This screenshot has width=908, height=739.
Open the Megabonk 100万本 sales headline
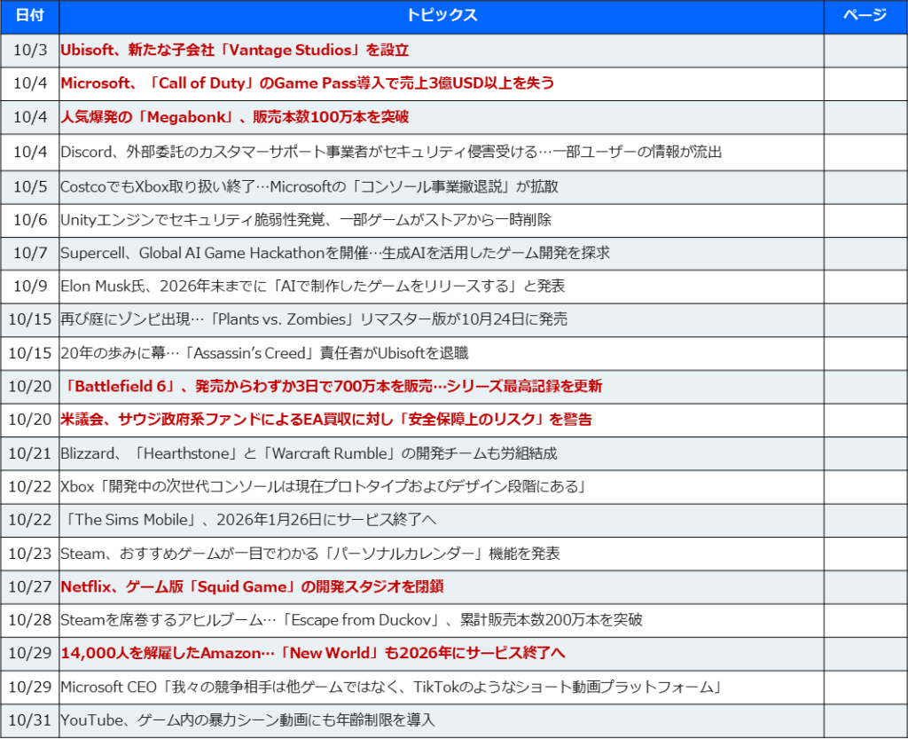tap(234, 117)
